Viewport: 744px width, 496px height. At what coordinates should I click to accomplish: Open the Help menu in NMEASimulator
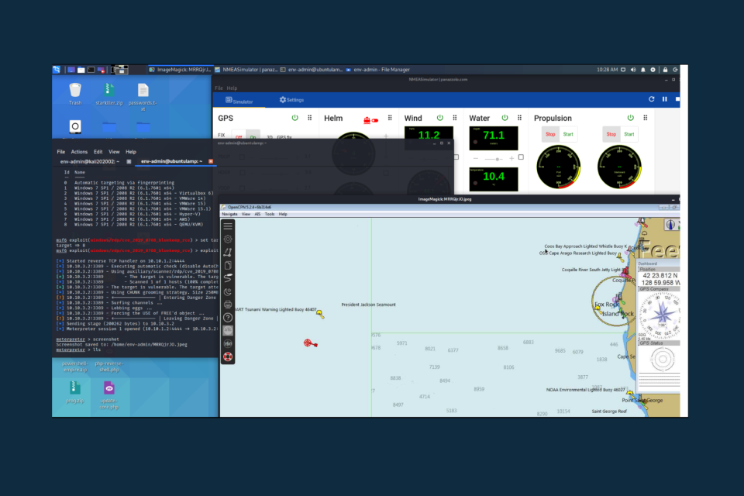pyautogui.click(x=232, y=88)
